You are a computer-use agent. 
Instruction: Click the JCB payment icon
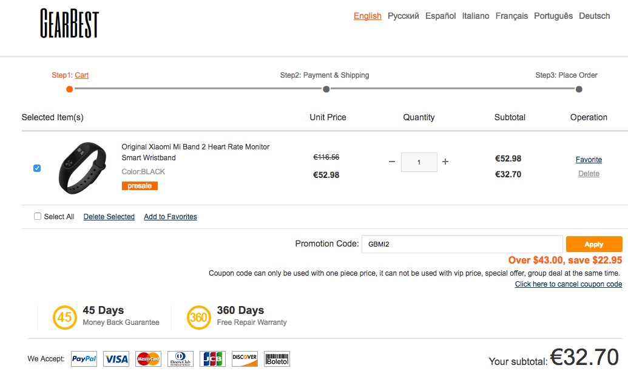(x=212, y=359)
